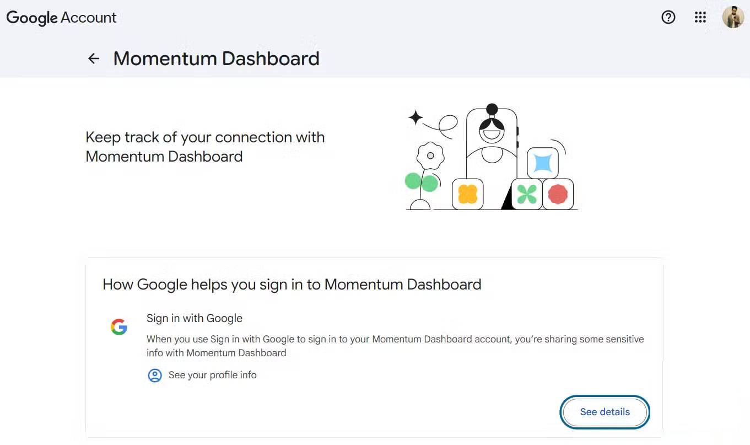Click the red flower tile illustration
The width and height of the screenshot is (750, 445).
(x=558, y=194)
